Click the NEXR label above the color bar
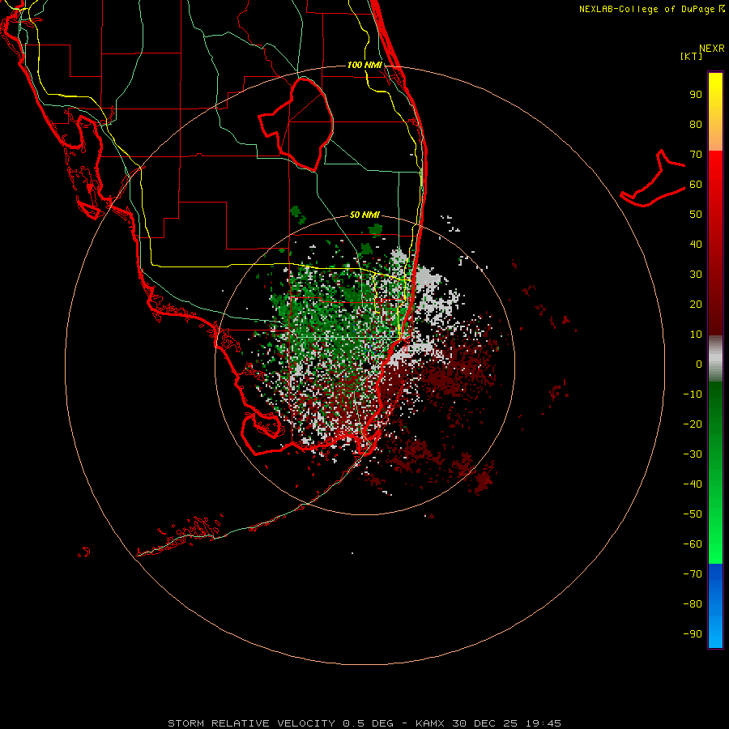 point(712,49)
